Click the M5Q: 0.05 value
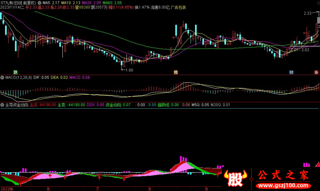320x191 pixels. (200, 105)
